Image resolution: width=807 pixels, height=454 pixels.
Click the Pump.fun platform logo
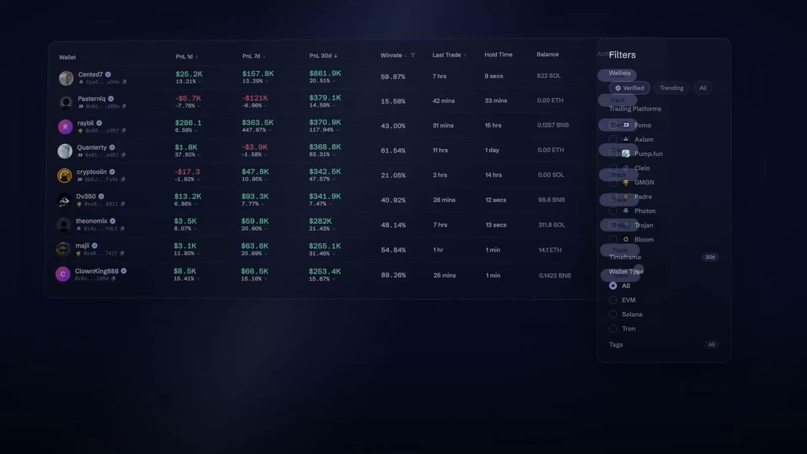pos(626,153)
